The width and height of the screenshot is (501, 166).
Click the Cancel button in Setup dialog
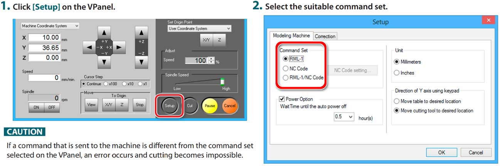(x=476, y=153)
